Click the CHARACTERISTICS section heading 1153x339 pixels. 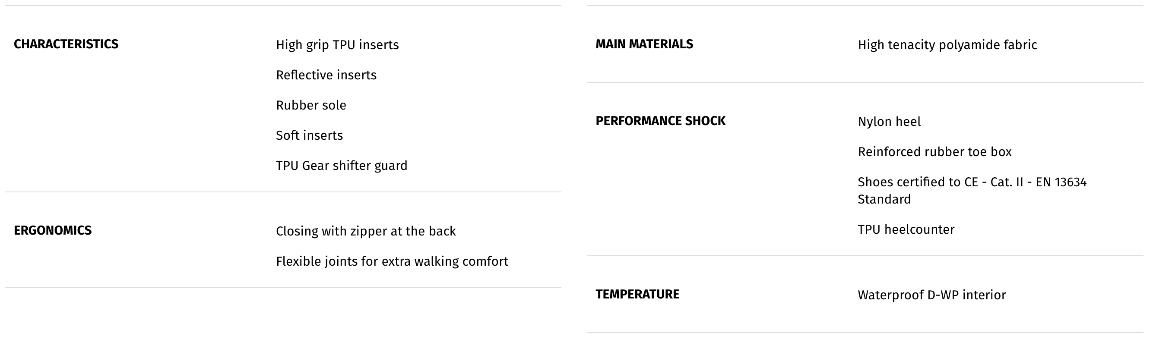[66, 44]
